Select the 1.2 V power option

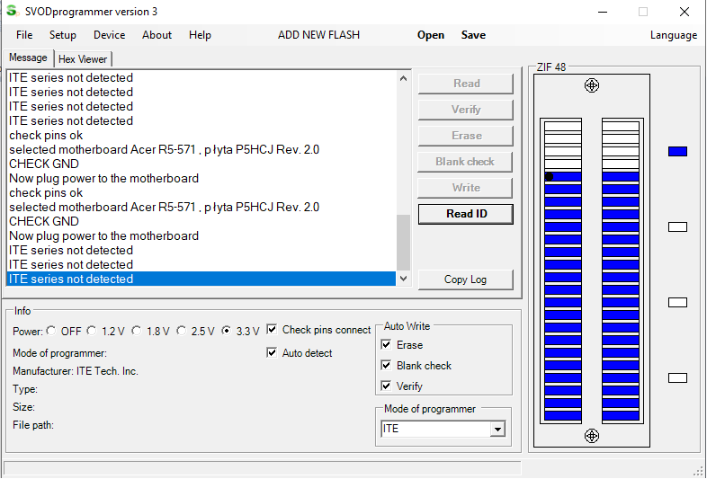pyautogui.click(x=92, y=332)
